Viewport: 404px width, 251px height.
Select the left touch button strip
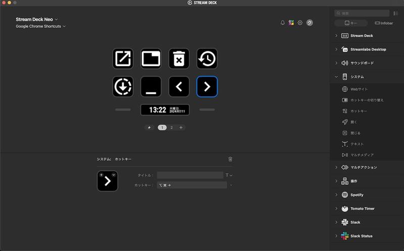tap(123, 110)
